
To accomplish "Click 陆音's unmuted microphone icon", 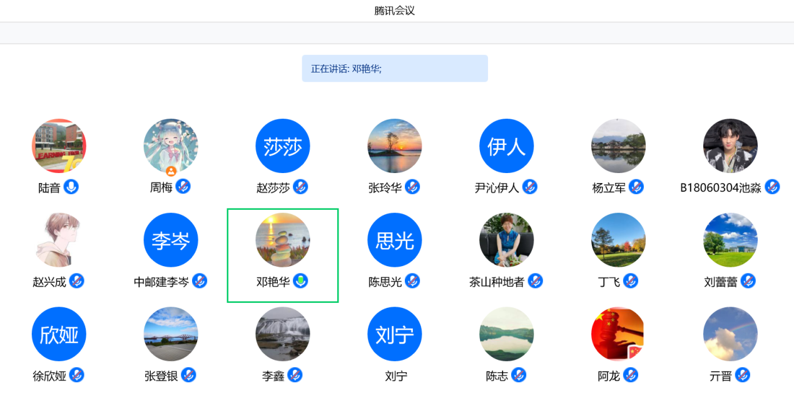I will point(71,187).
